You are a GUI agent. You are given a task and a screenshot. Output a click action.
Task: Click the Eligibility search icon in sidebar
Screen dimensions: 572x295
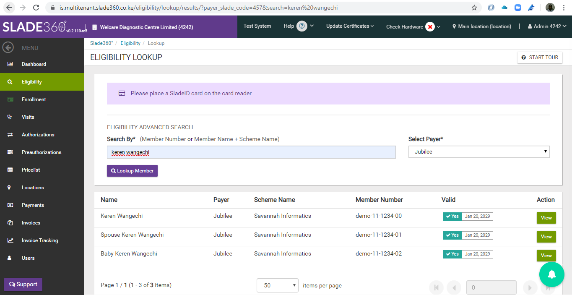[x=10, y=82]
